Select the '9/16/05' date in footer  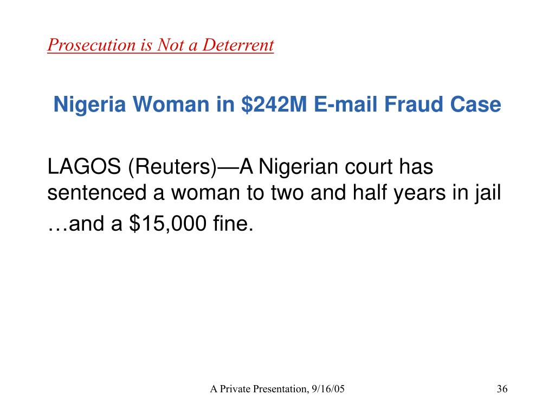click(x=328, y=389)
